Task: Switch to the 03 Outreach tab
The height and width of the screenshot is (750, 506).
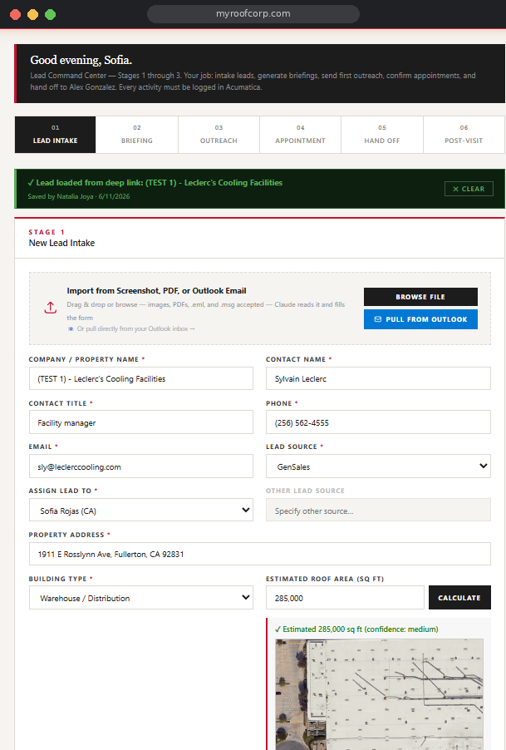Action: (x=219, y=135)
